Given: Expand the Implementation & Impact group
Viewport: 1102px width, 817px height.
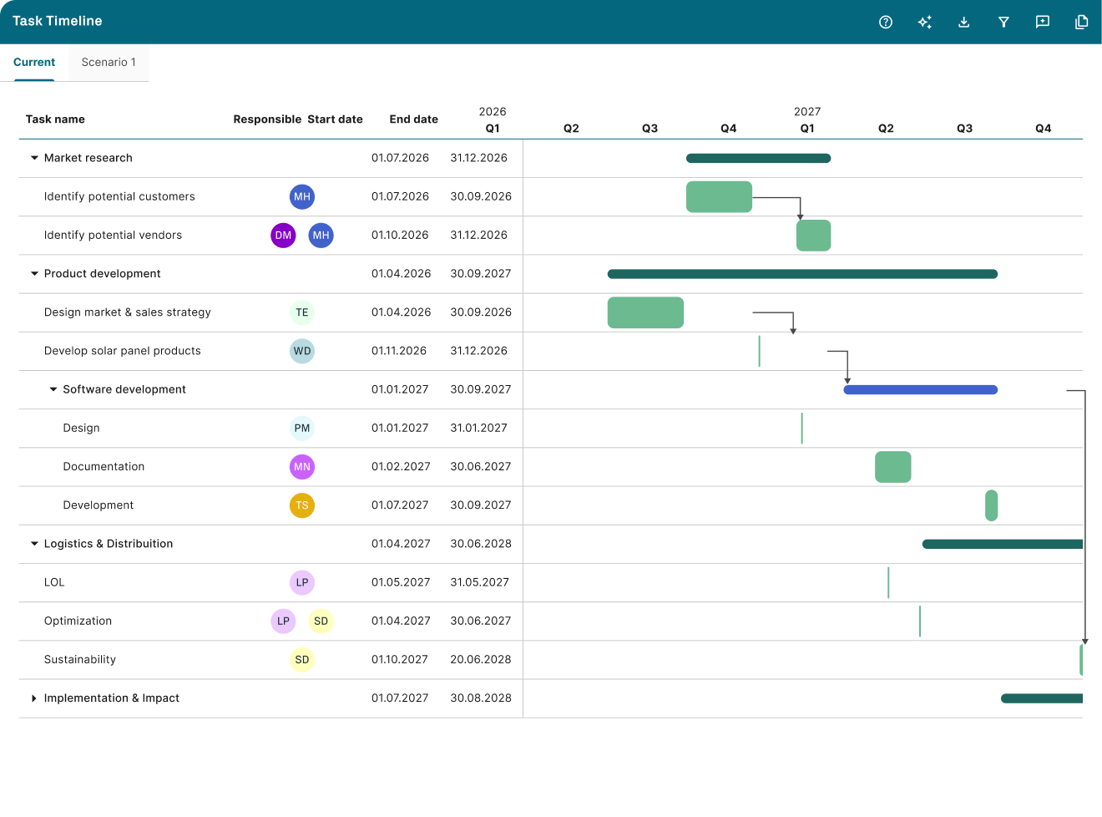Looking at the screenshot, I should [34, 698].
